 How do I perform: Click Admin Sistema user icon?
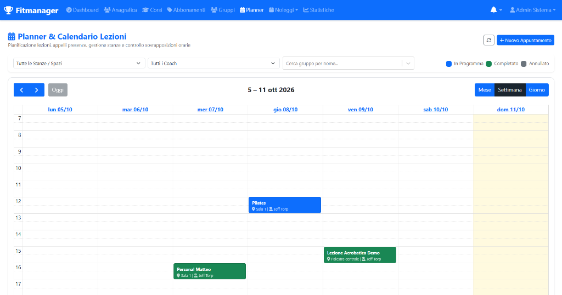coord(512,10)
